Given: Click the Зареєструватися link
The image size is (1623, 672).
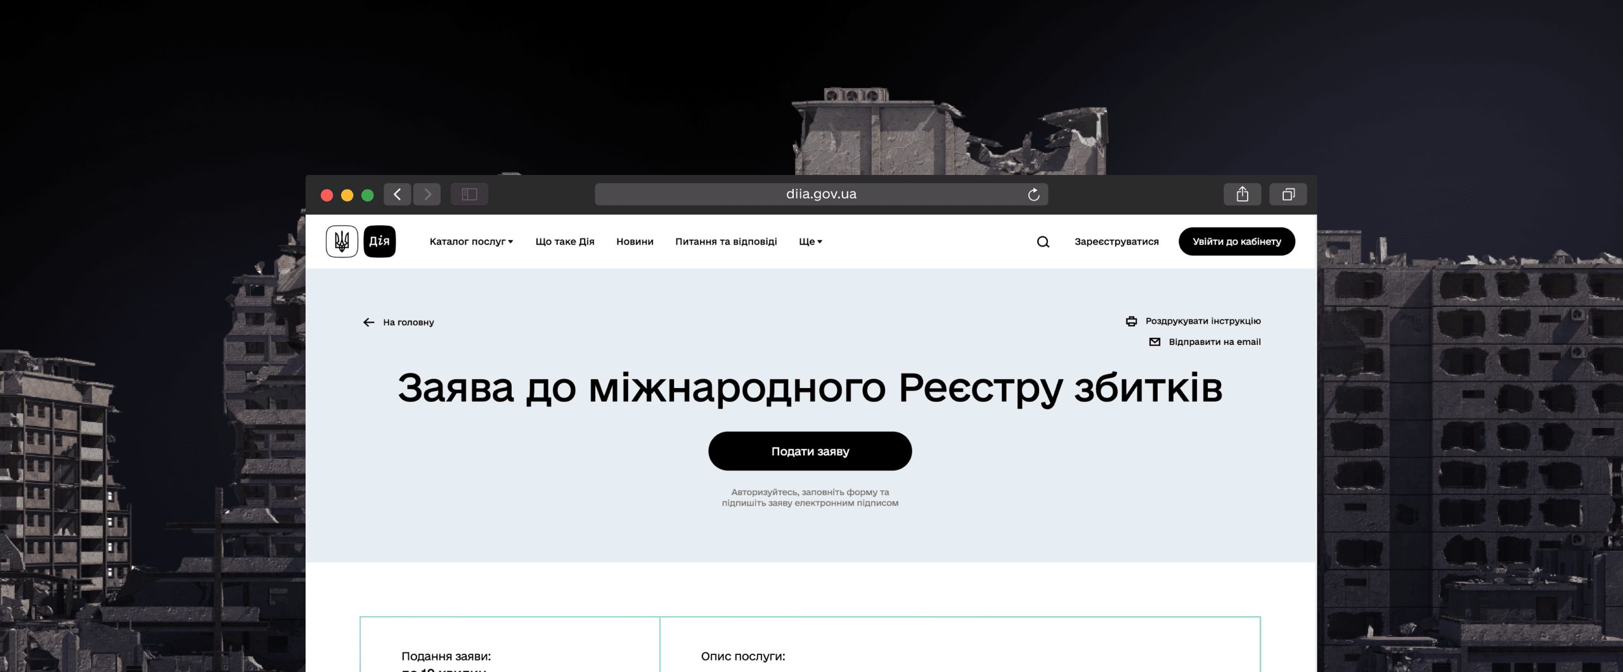Looking at the screenshot, I should pos(1116,242).
